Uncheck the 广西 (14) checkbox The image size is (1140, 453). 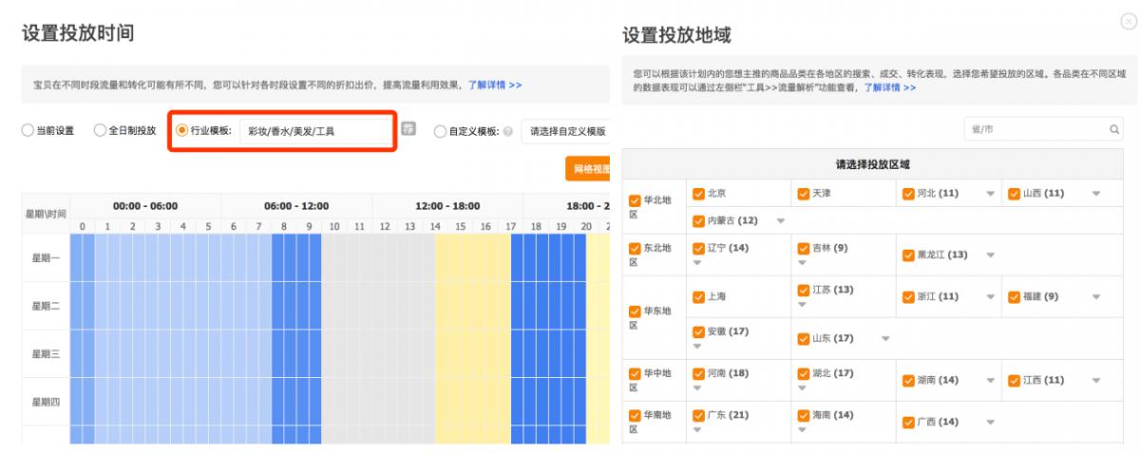(x=908, y=423)
